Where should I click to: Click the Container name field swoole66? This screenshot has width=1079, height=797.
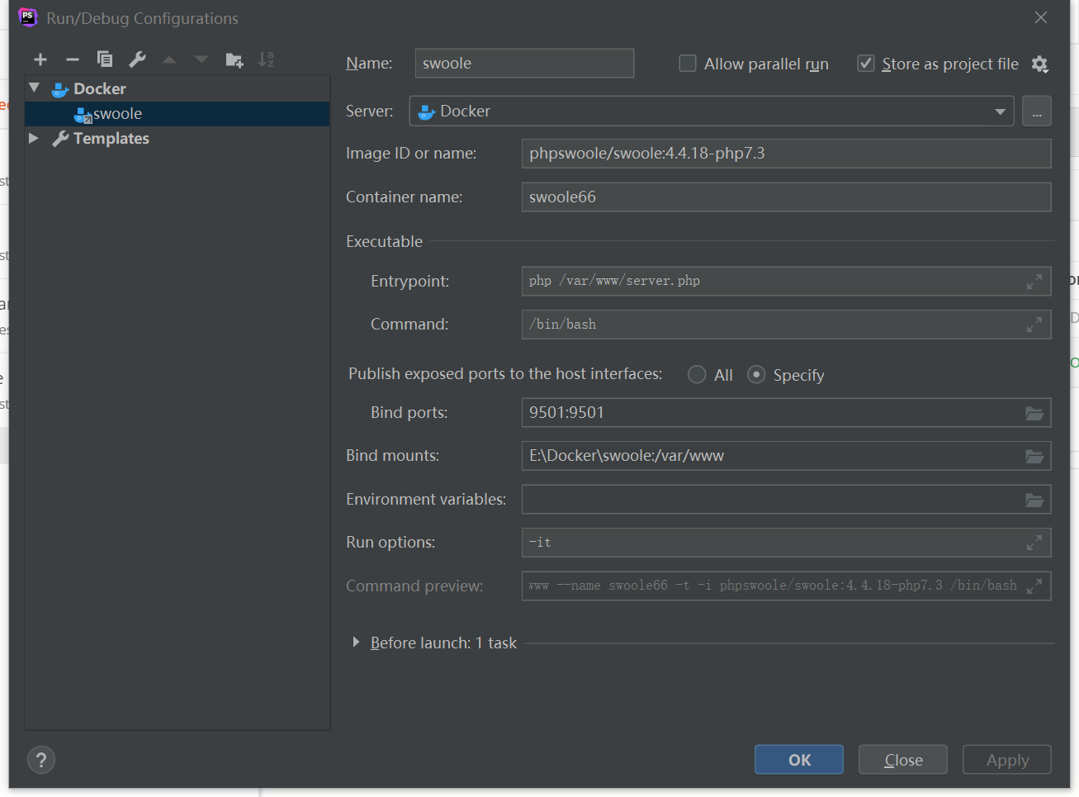point(786,197)
